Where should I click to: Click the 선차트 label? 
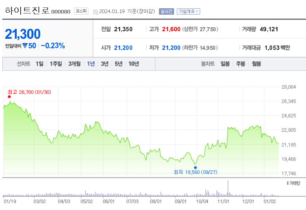coord(23,64)
